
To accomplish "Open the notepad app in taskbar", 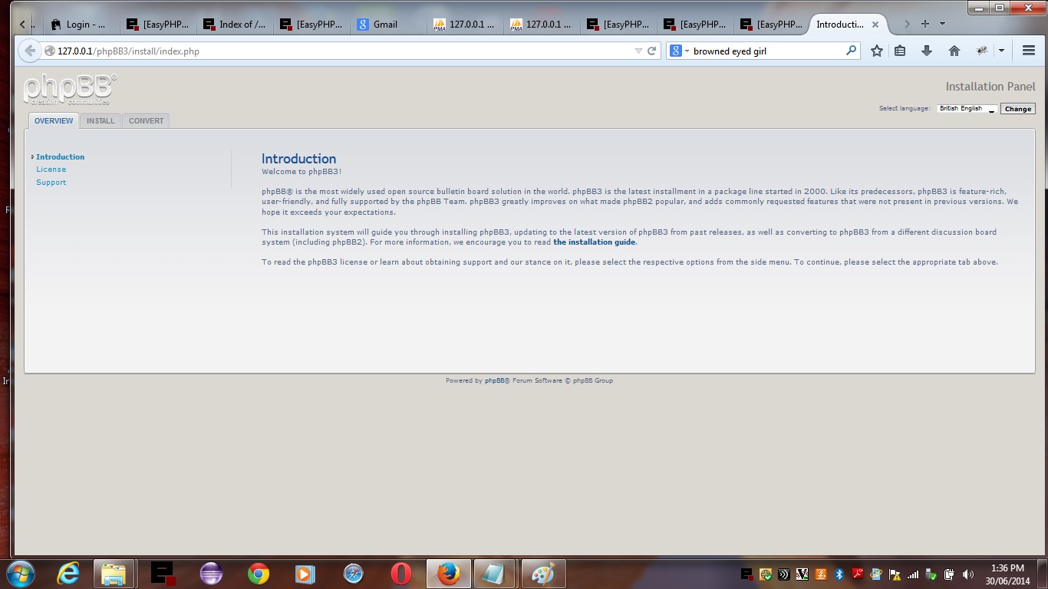I will click(x=495, y=574).
